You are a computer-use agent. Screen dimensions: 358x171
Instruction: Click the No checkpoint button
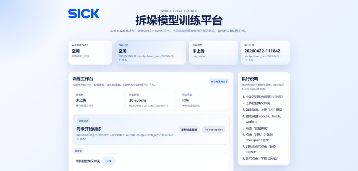point(214,130)
